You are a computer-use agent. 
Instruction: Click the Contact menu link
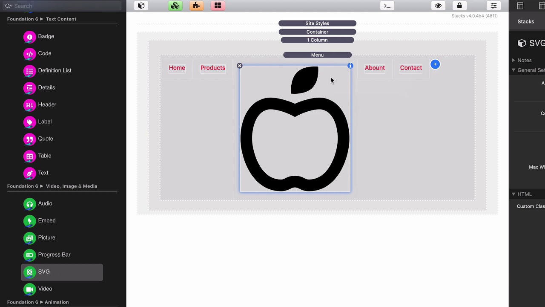point(411,68)
